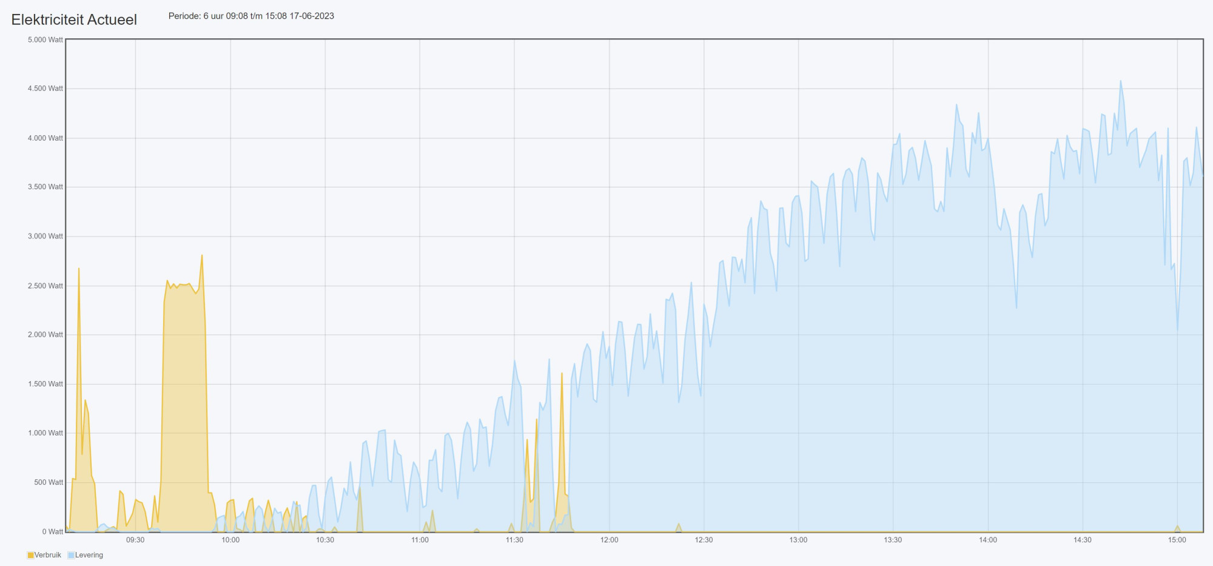Viewport: 1213px width, 566px height.
Task: Click the 15:00 time axis label
Action: (x=1177, y=540)
